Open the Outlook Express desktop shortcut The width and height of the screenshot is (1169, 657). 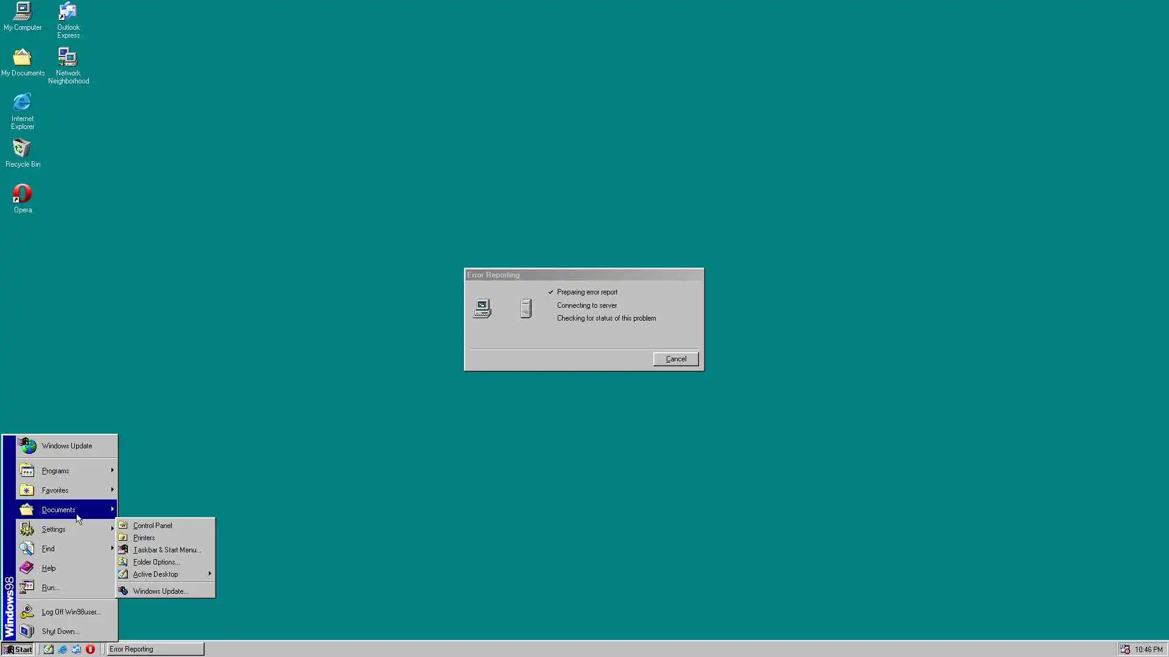tap(68, 12)
